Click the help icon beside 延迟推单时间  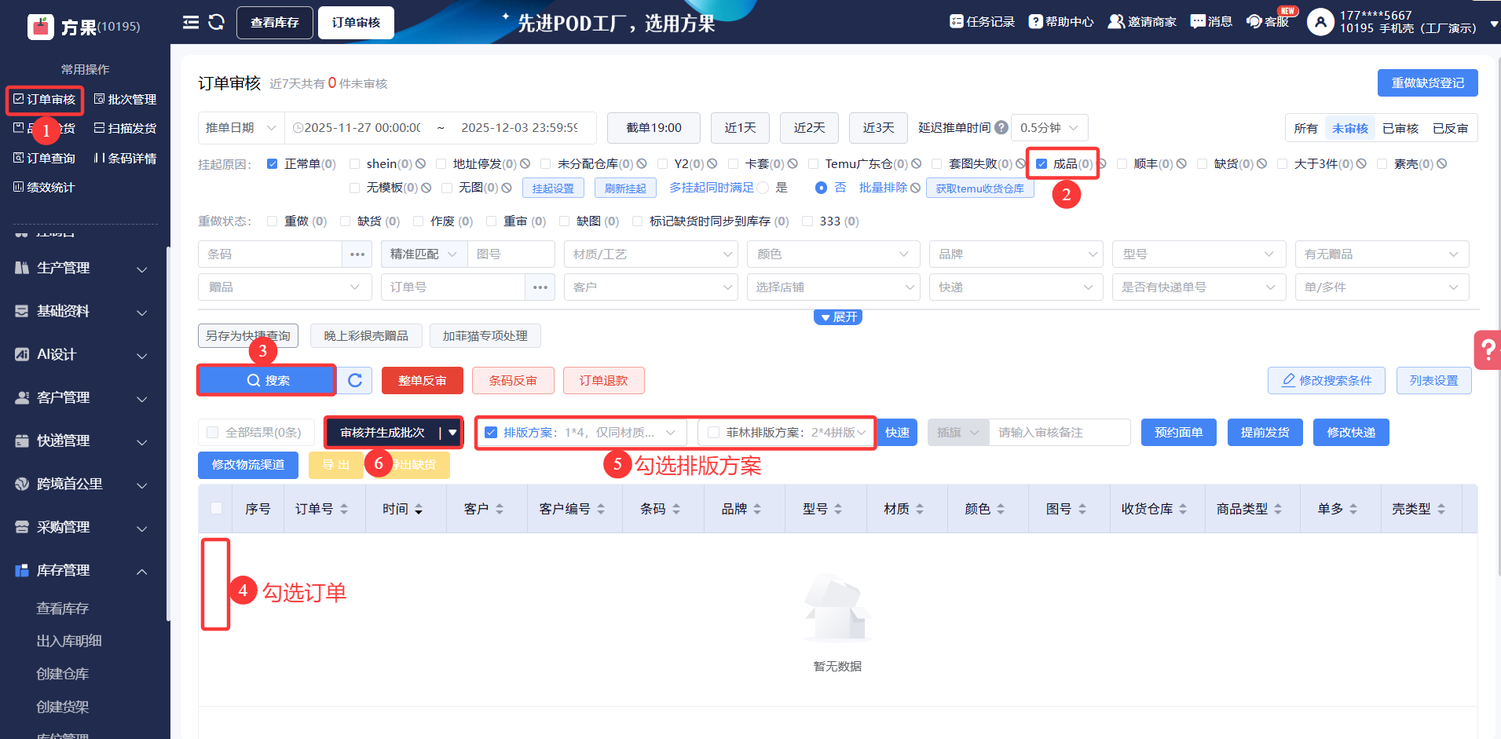point(1001,127)
